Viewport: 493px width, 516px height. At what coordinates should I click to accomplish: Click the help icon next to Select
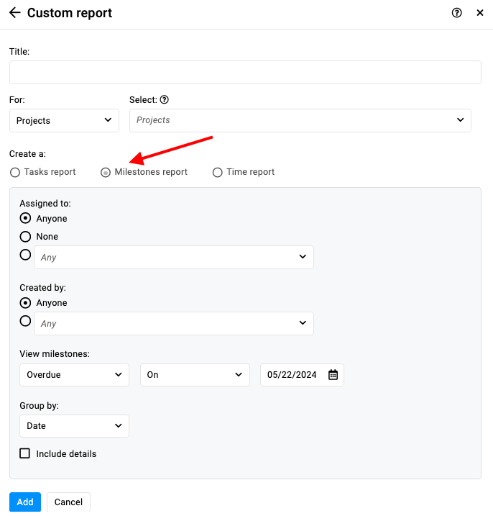click(x=165, y=100)
